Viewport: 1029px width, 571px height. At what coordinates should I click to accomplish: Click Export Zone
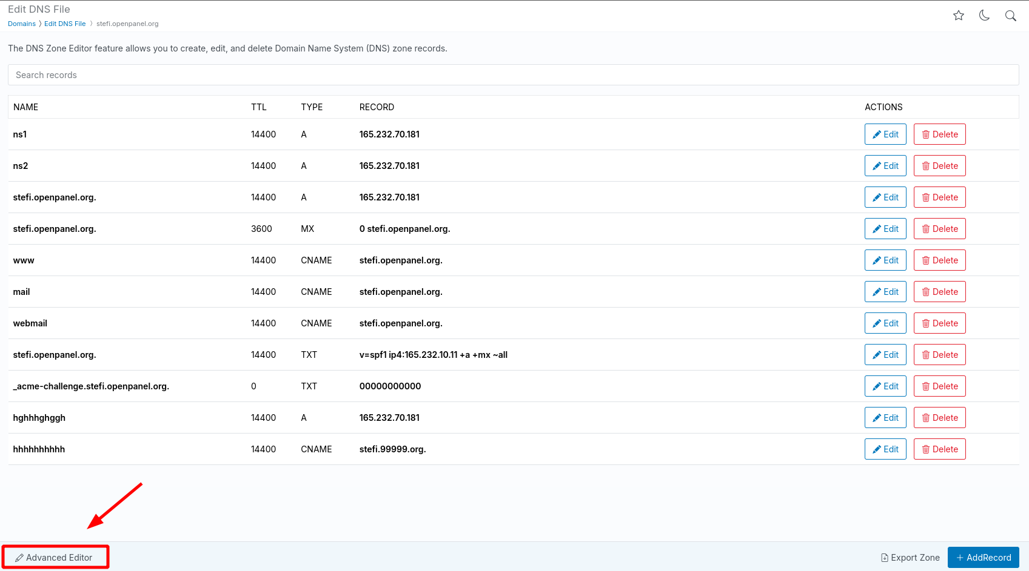pyautogui.click(x=910, y=558)
